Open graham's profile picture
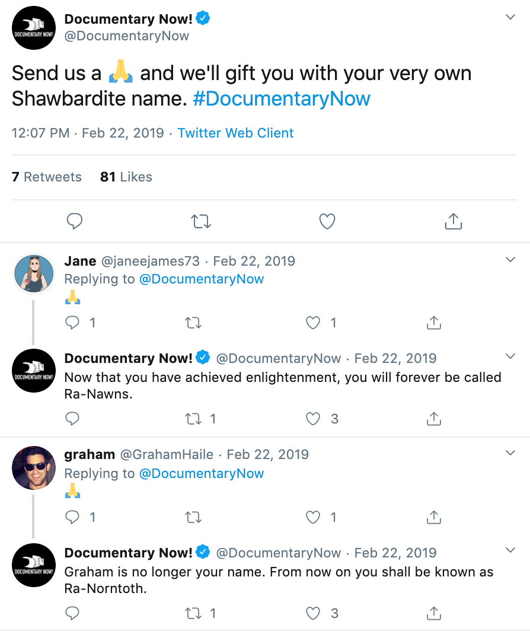This screenshot has width=530, height=631. tap(34, 468)
